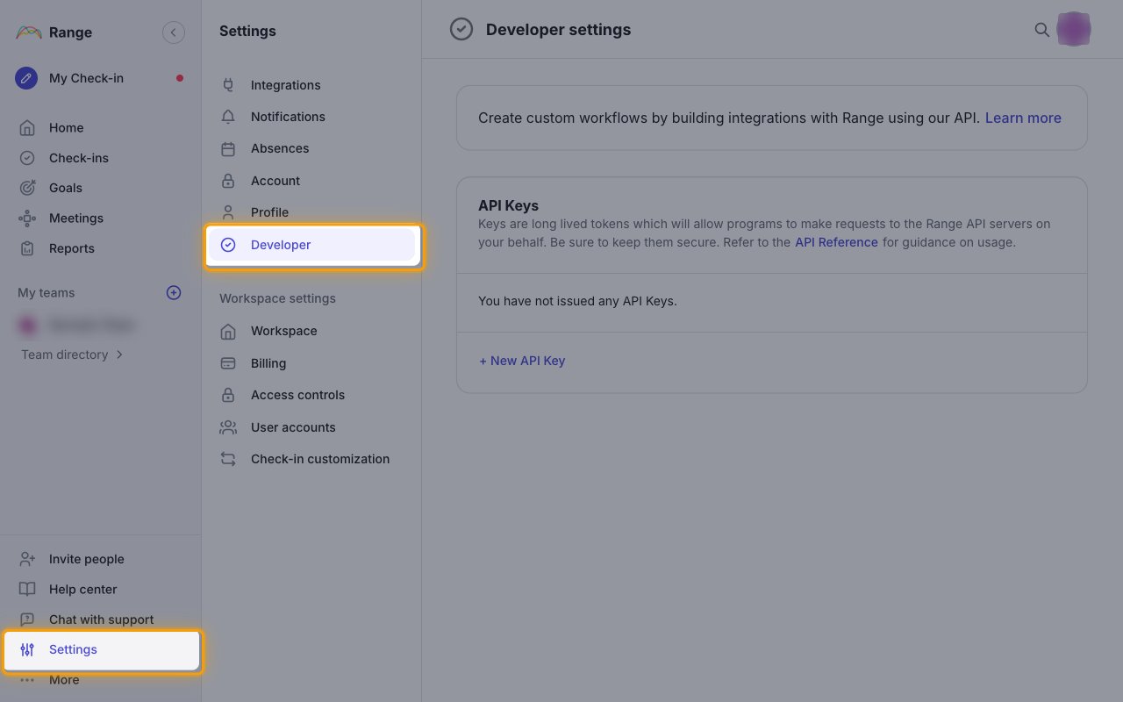Screen dimensions: 1123x702
Task: Click the Account lock icon
Action: point(228,181)
